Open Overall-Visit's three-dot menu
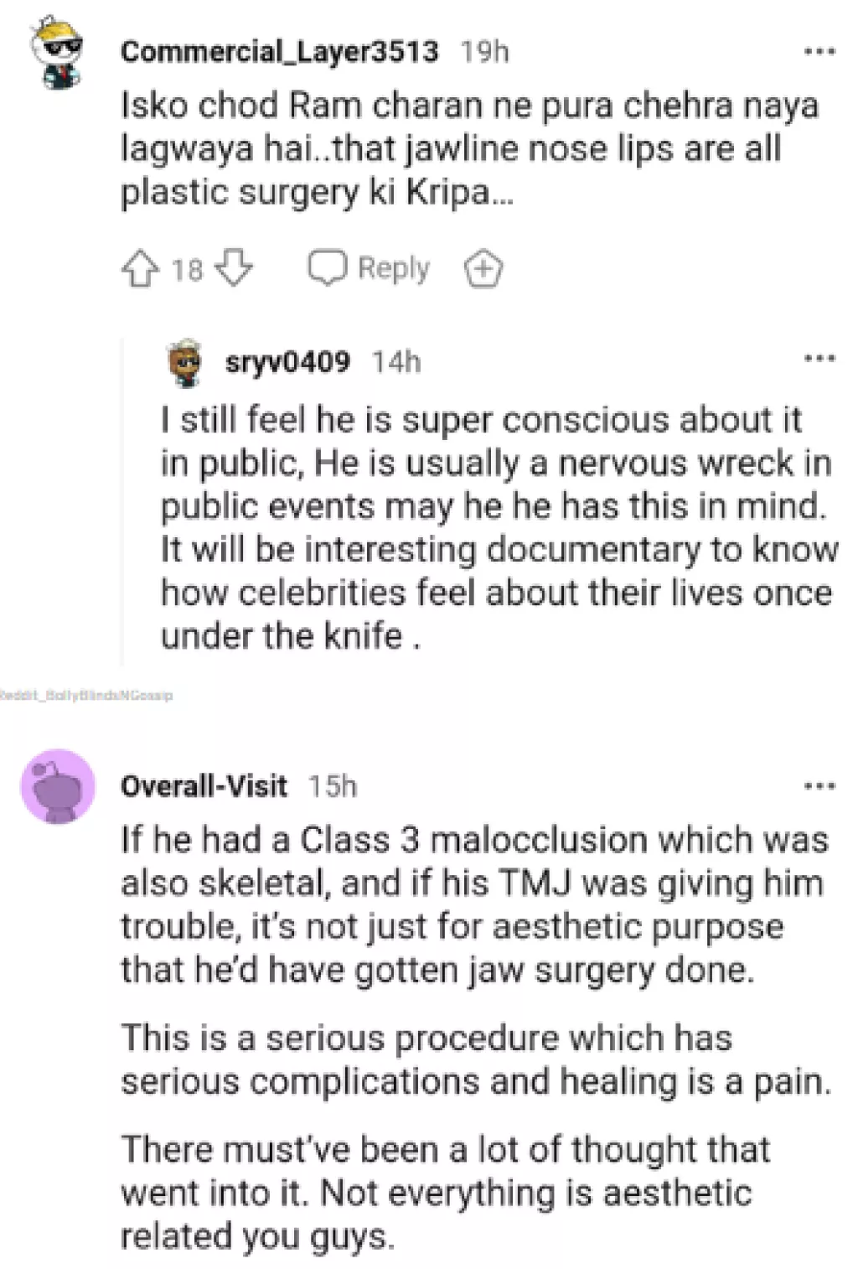The width and height of the screenshot is (858, 1269). coord(818,784)
